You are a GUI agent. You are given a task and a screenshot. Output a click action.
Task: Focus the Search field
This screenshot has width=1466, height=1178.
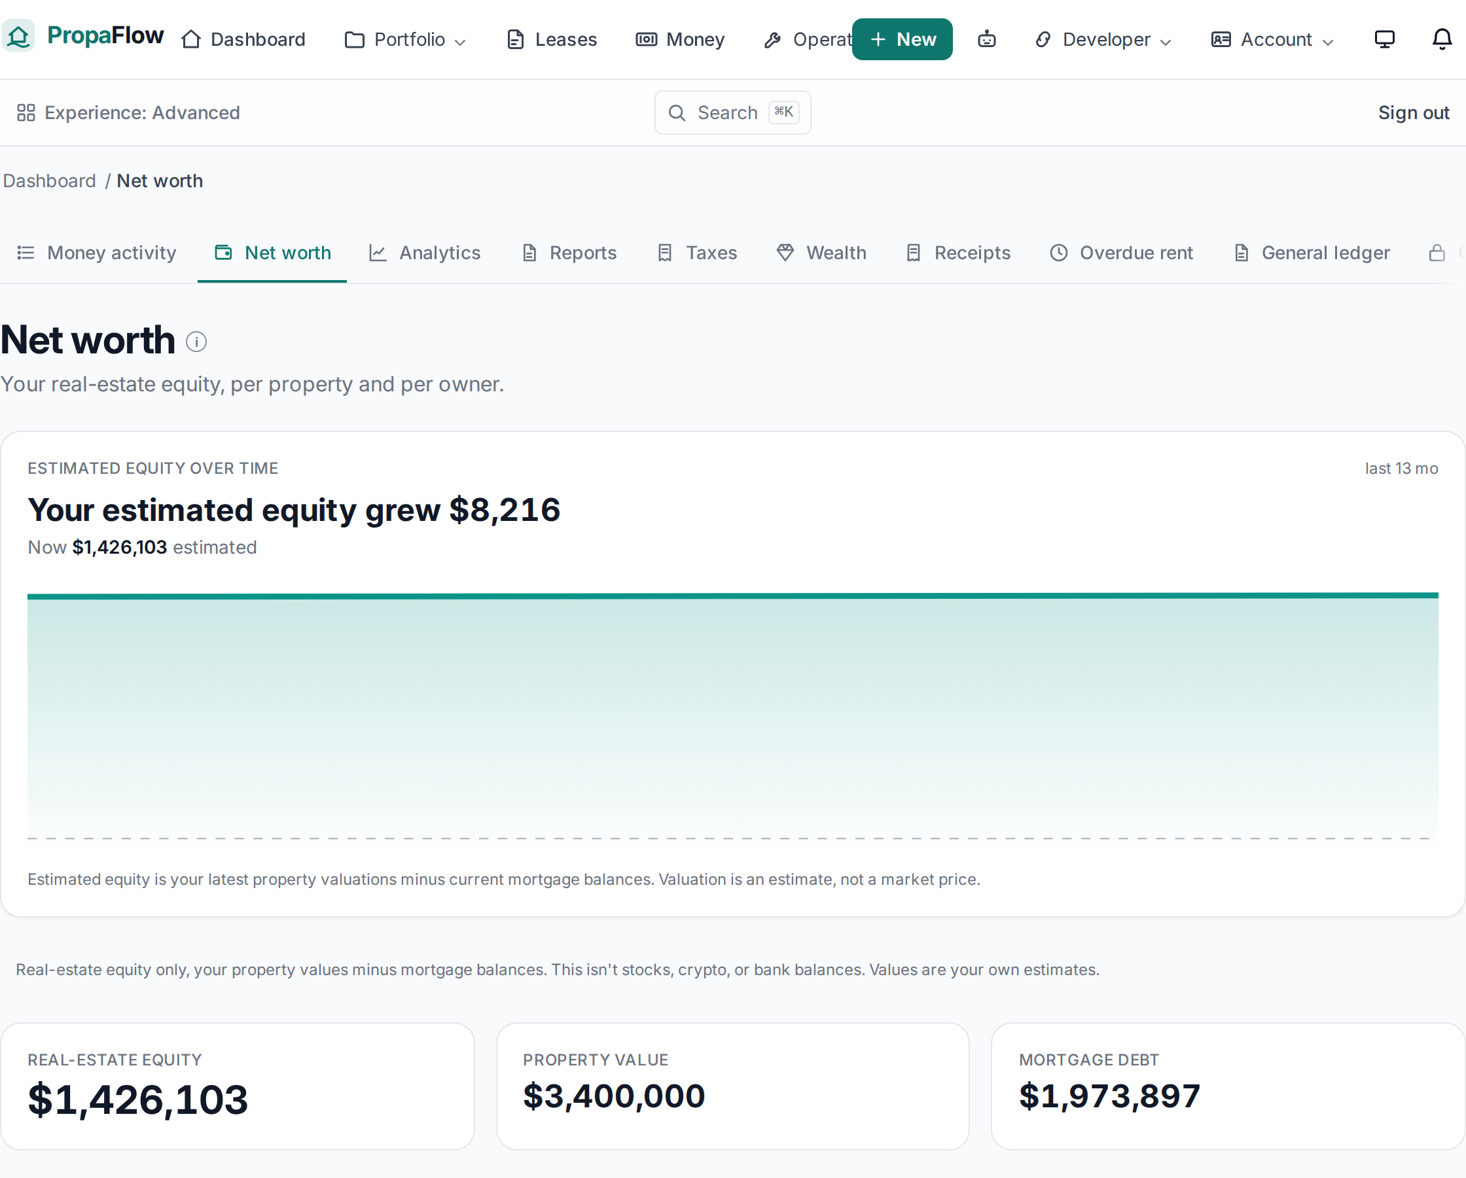[x=732, y=112]
